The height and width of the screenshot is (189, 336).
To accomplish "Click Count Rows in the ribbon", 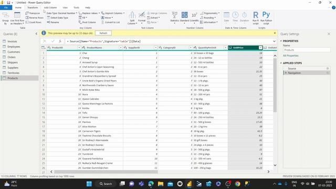I will coord(34,22).
